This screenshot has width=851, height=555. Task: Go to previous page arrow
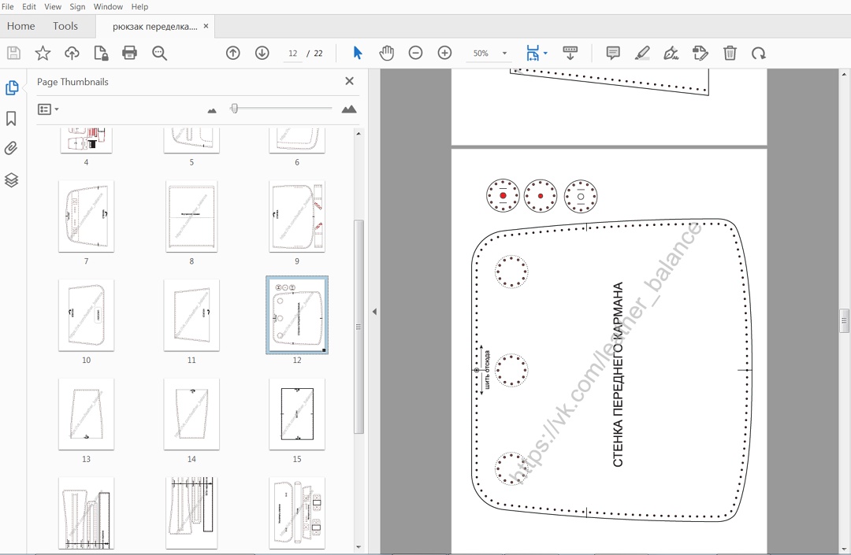click(x=233, y=54)
